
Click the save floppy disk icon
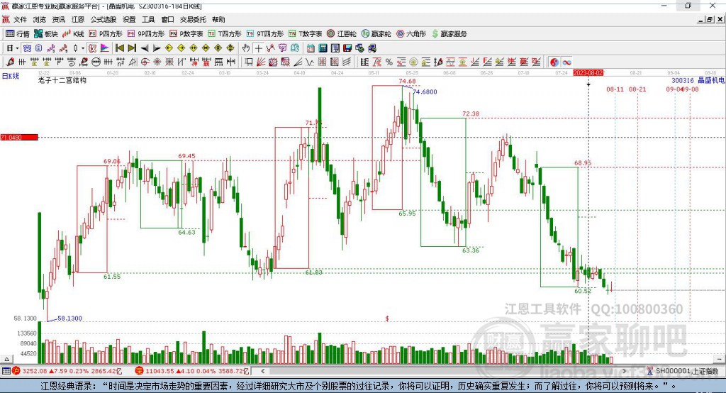347,48
